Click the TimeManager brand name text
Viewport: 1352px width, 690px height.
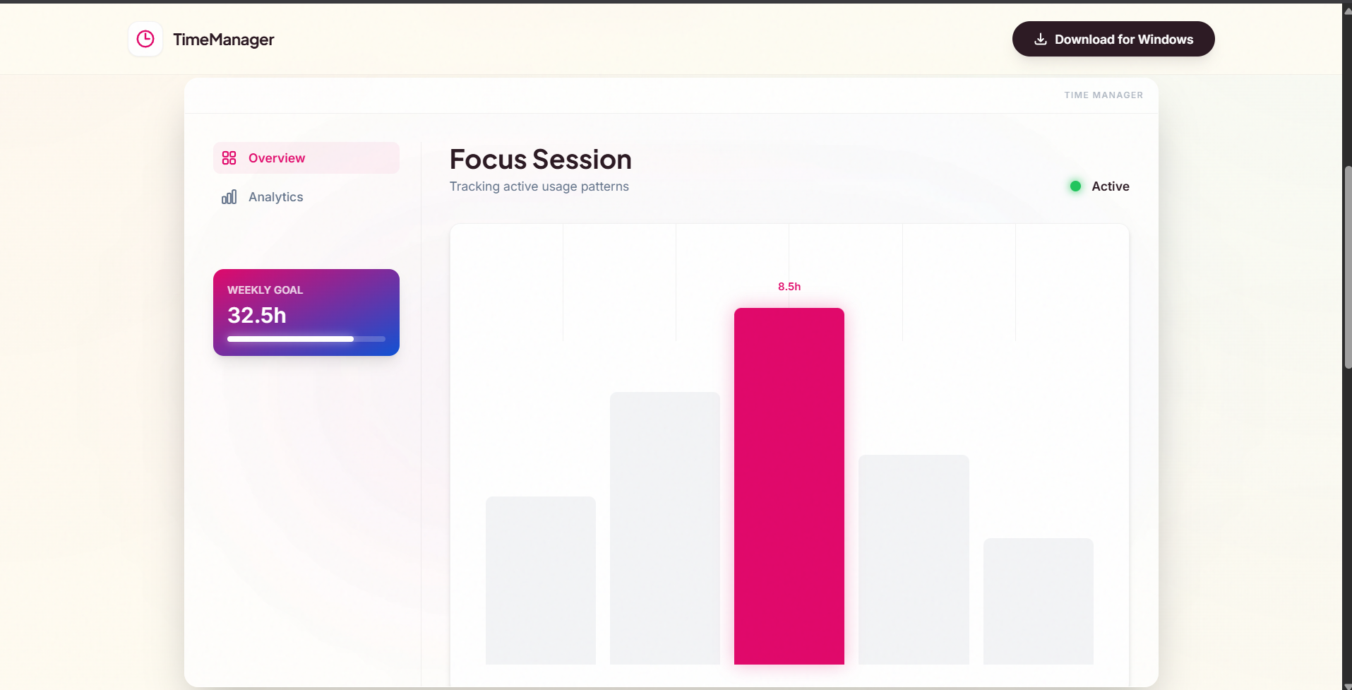(x=223, y=40)
